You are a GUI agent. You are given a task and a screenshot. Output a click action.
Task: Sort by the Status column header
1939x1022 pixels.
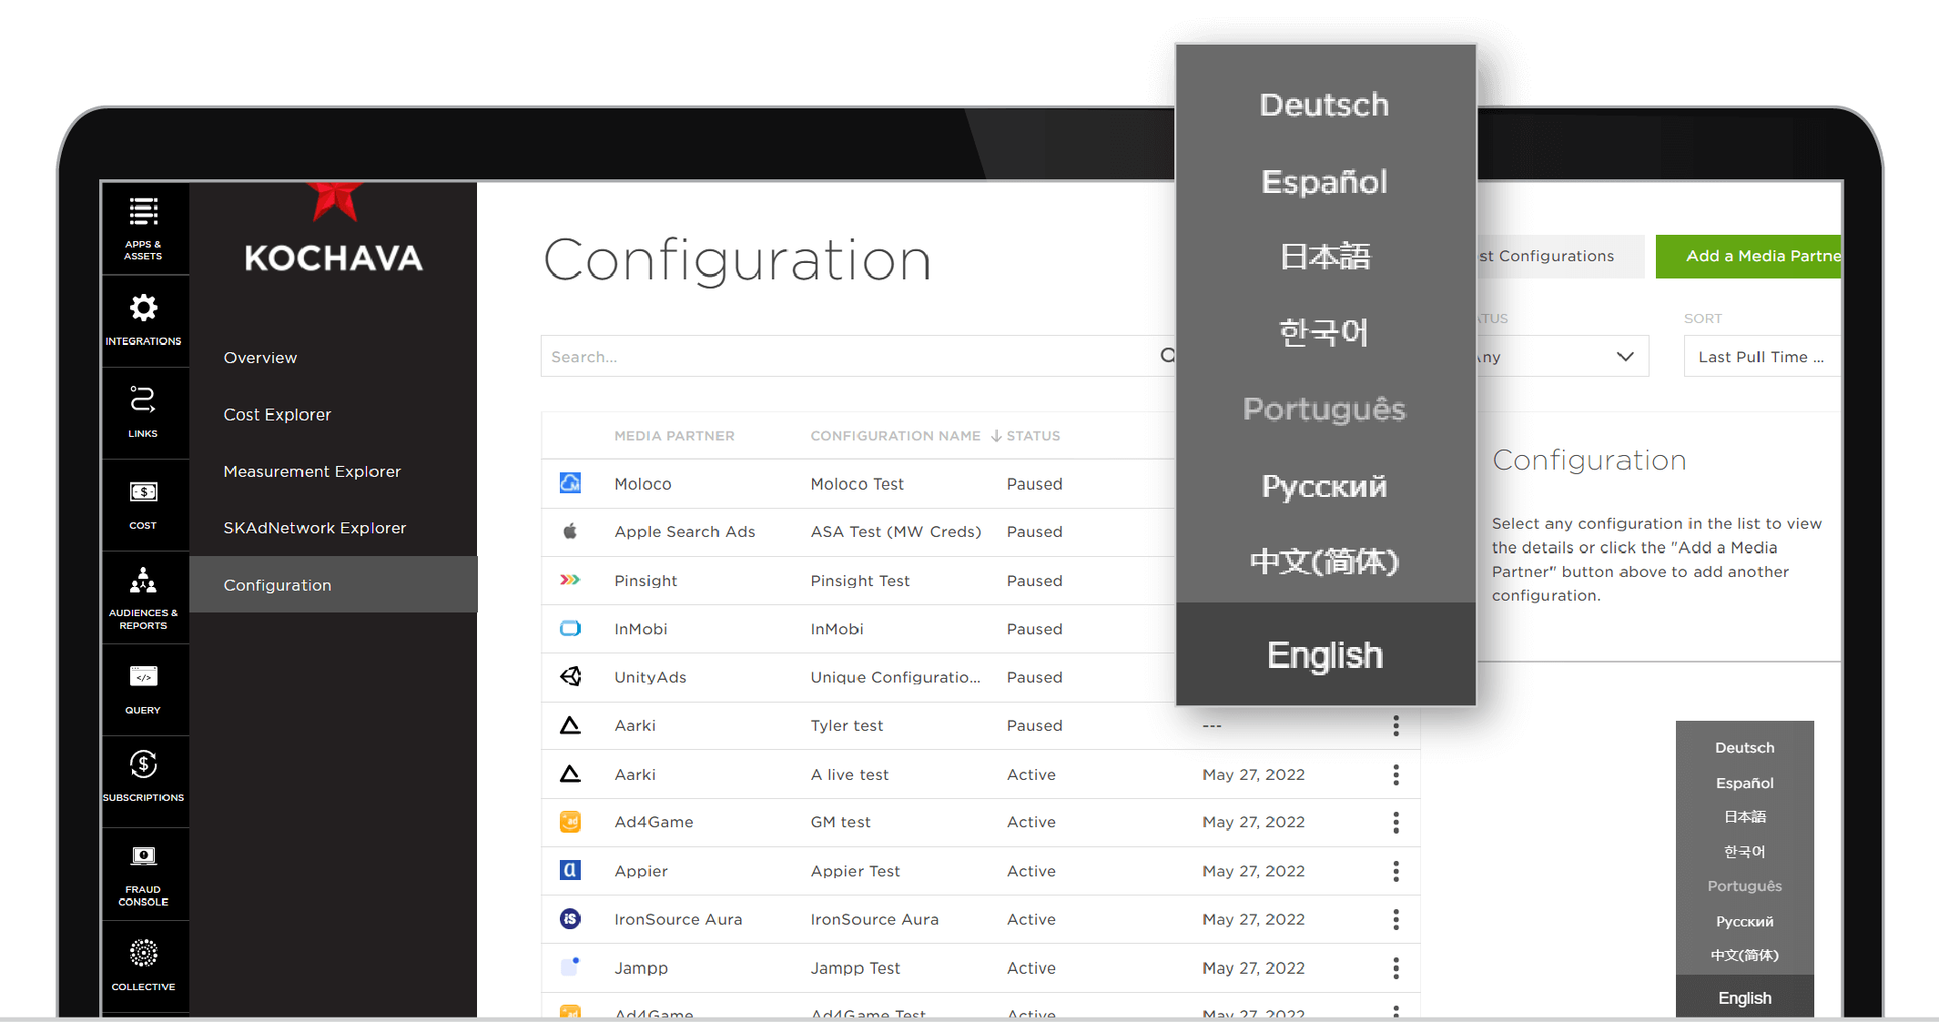point(1033,436)
